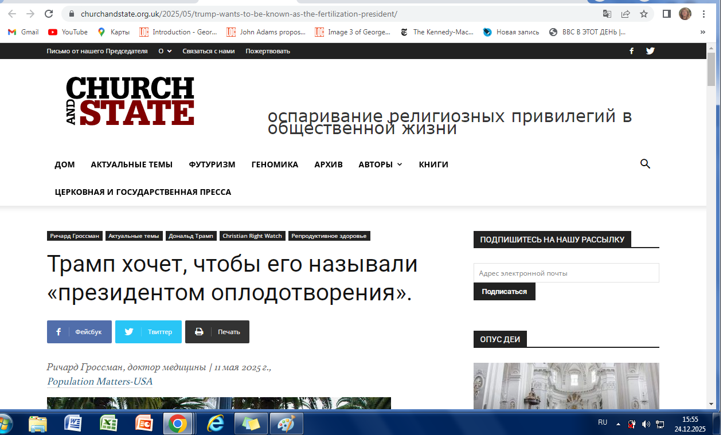Launch Excel from the taskbar
Image resolution: width=723 pixels, height=435 pixels.
pos(109,424)
